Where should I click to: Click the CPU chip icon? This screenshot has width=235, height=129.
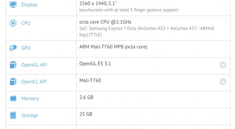tap(13, 23)
